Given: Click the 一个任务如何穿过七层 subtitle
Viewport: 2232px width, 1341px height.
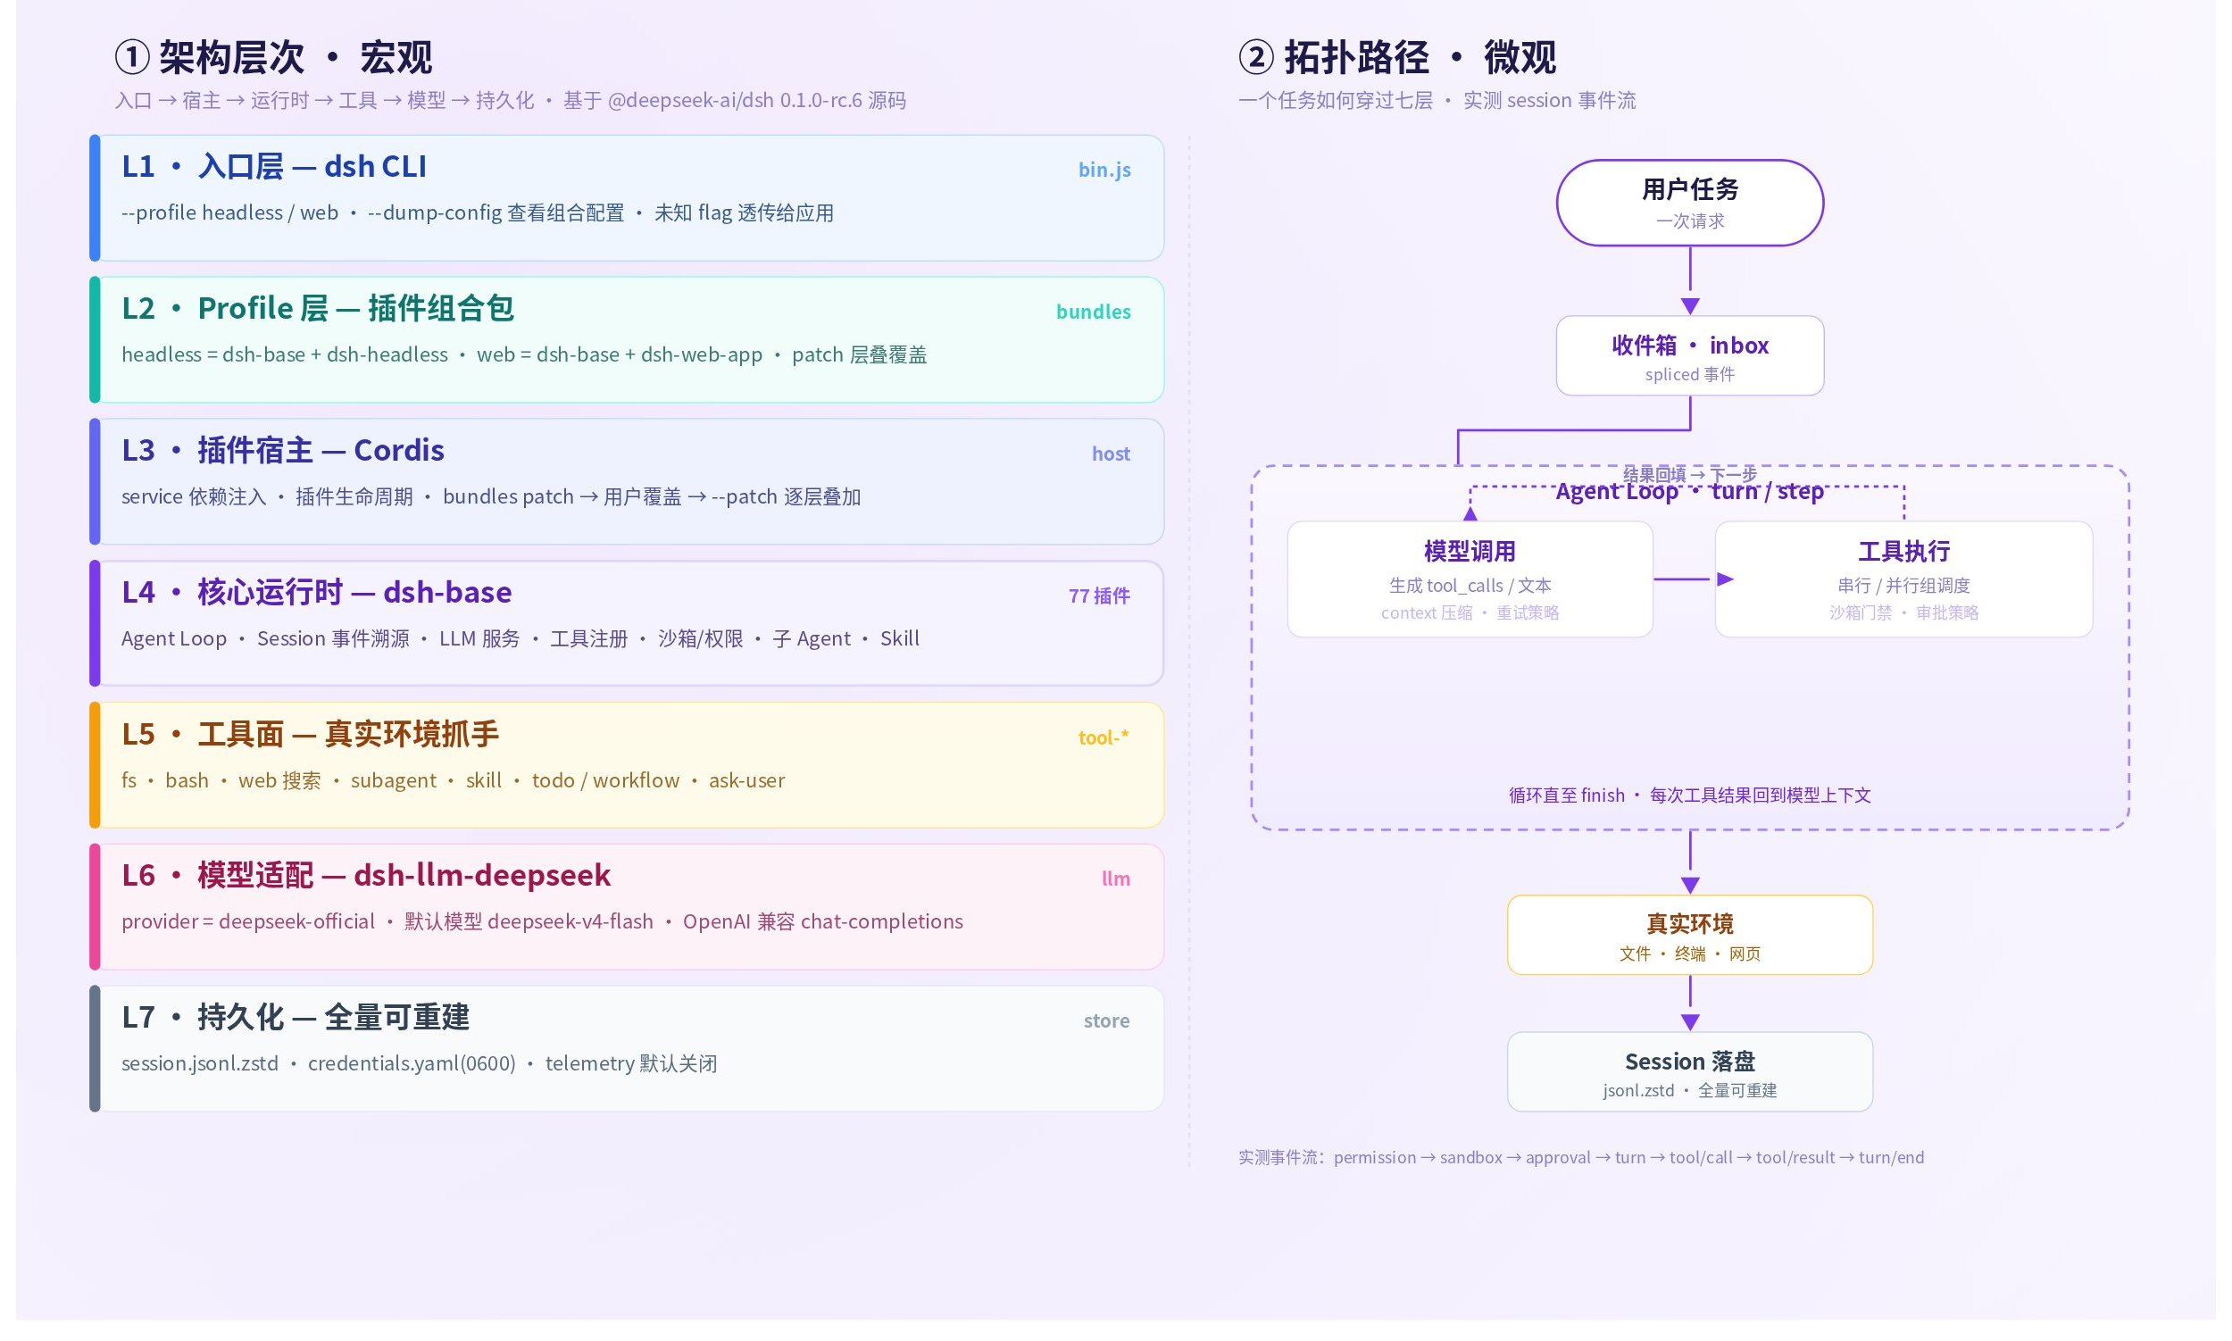Looking at the screenshot, I should coord(1437,100).
